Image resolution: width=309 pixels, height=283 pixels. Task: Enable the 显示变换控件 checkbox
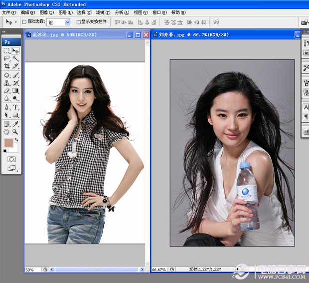pyautogui.click(x=78, y=22)
